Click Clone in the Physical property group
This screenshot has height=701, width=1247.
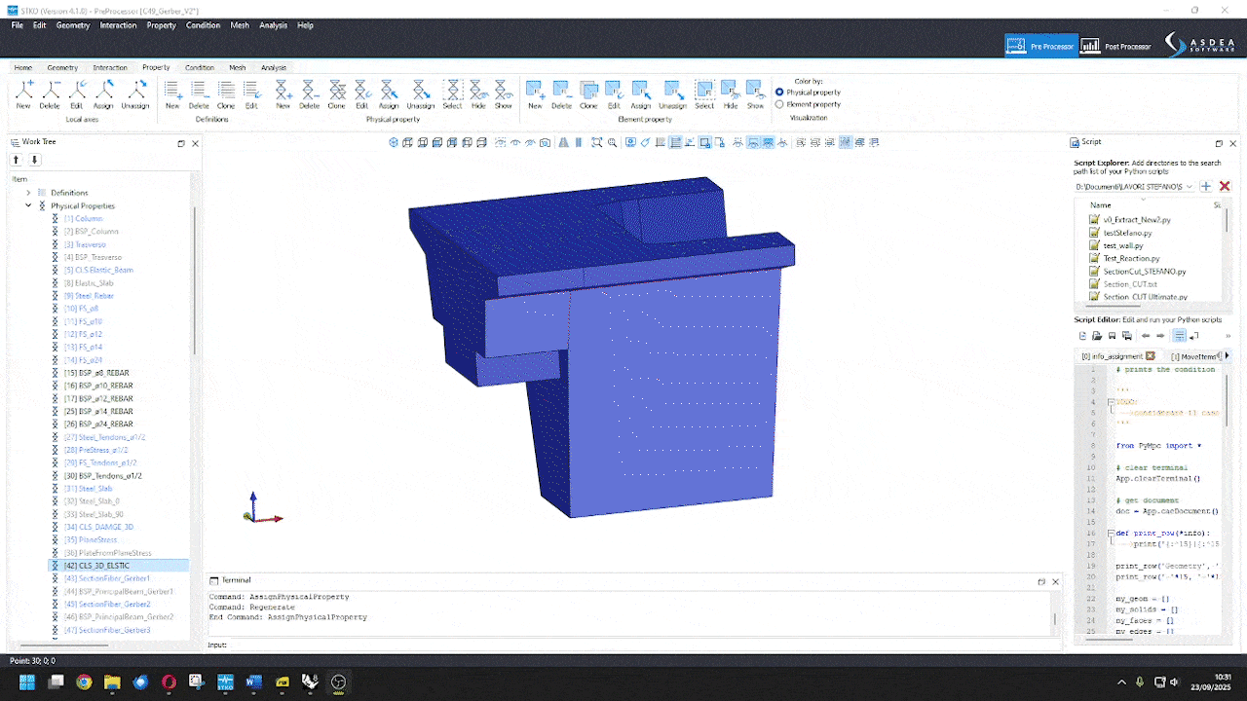[x=336, y=94]
